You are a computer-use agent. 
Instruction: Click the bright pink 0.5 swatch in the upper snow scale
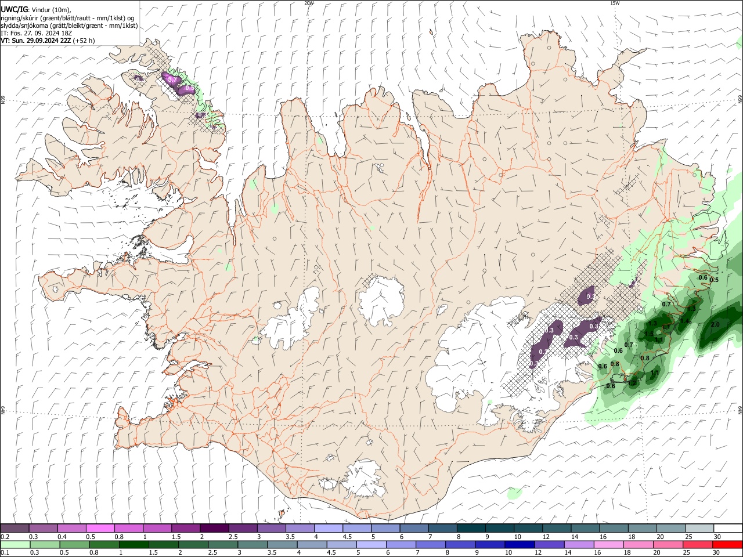pyautogui.click(x=99, y=528)
